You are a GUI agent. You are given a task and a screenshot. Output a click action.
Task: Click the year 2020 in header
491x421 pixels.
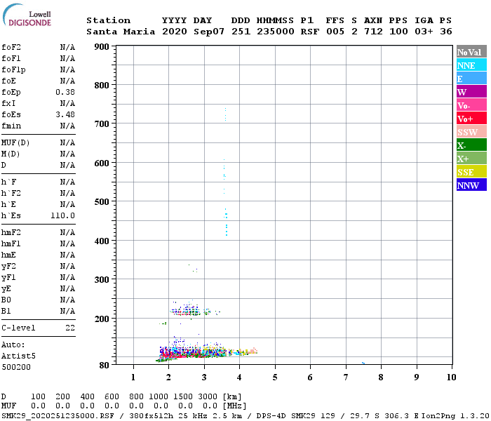pos(175,32)
